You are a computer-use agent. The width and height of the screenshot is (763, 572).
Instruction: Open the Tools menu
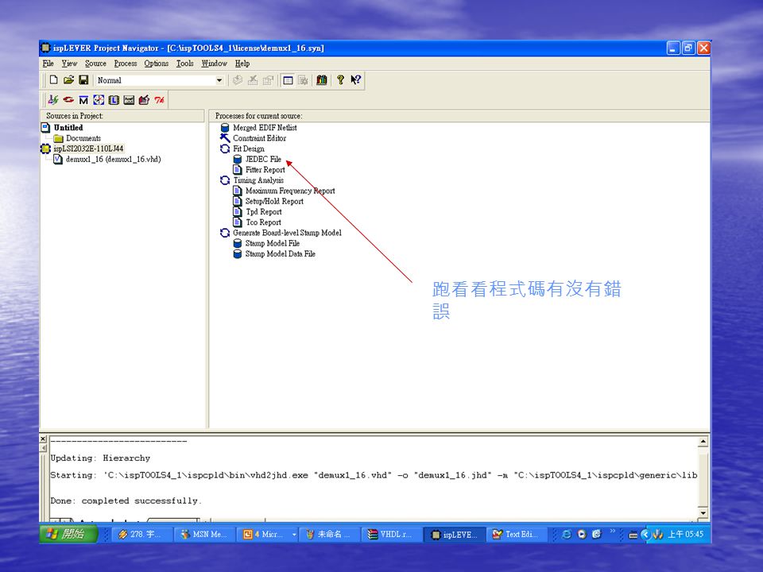click(x=185, y=64)
